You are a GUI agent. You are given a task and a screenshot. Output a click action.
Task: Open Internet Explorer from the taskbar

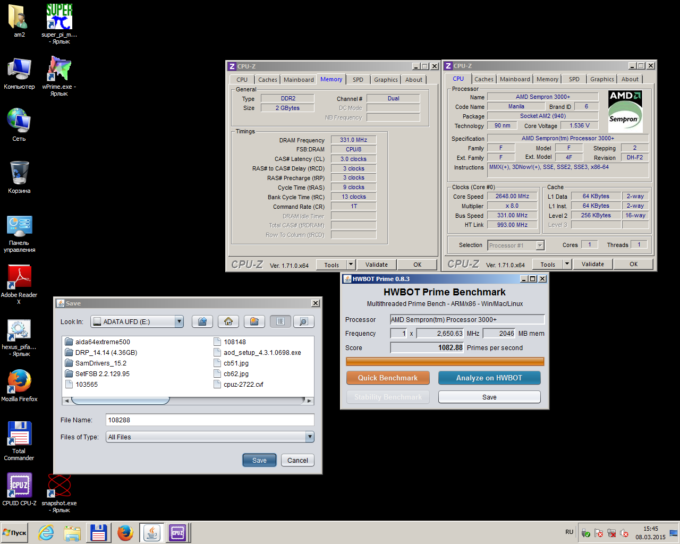tap(46, 532)
